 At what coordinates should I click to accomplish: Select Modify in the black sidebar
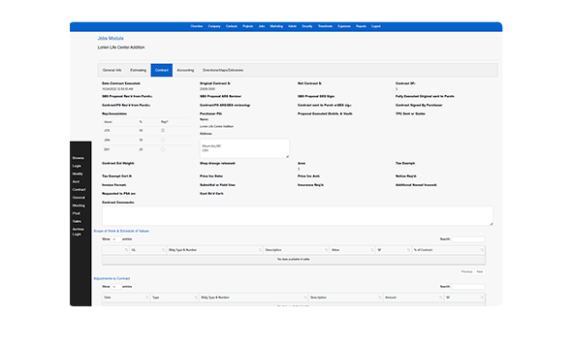click(x=78, y=174)
